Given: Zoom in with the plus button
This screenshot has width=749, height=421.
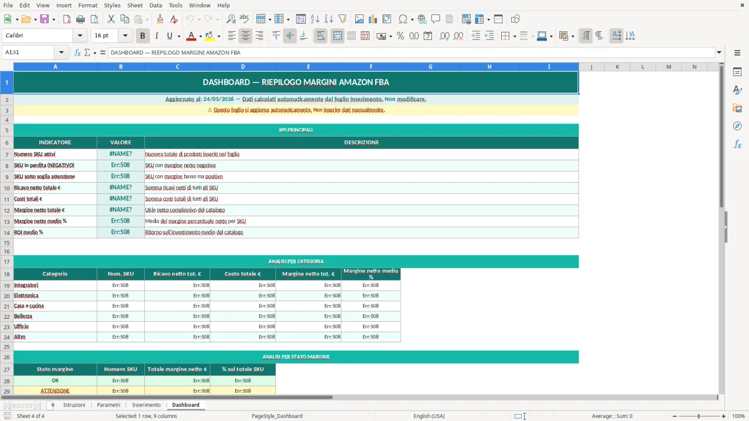Looking at the screenshot, I should coord(724,416).
